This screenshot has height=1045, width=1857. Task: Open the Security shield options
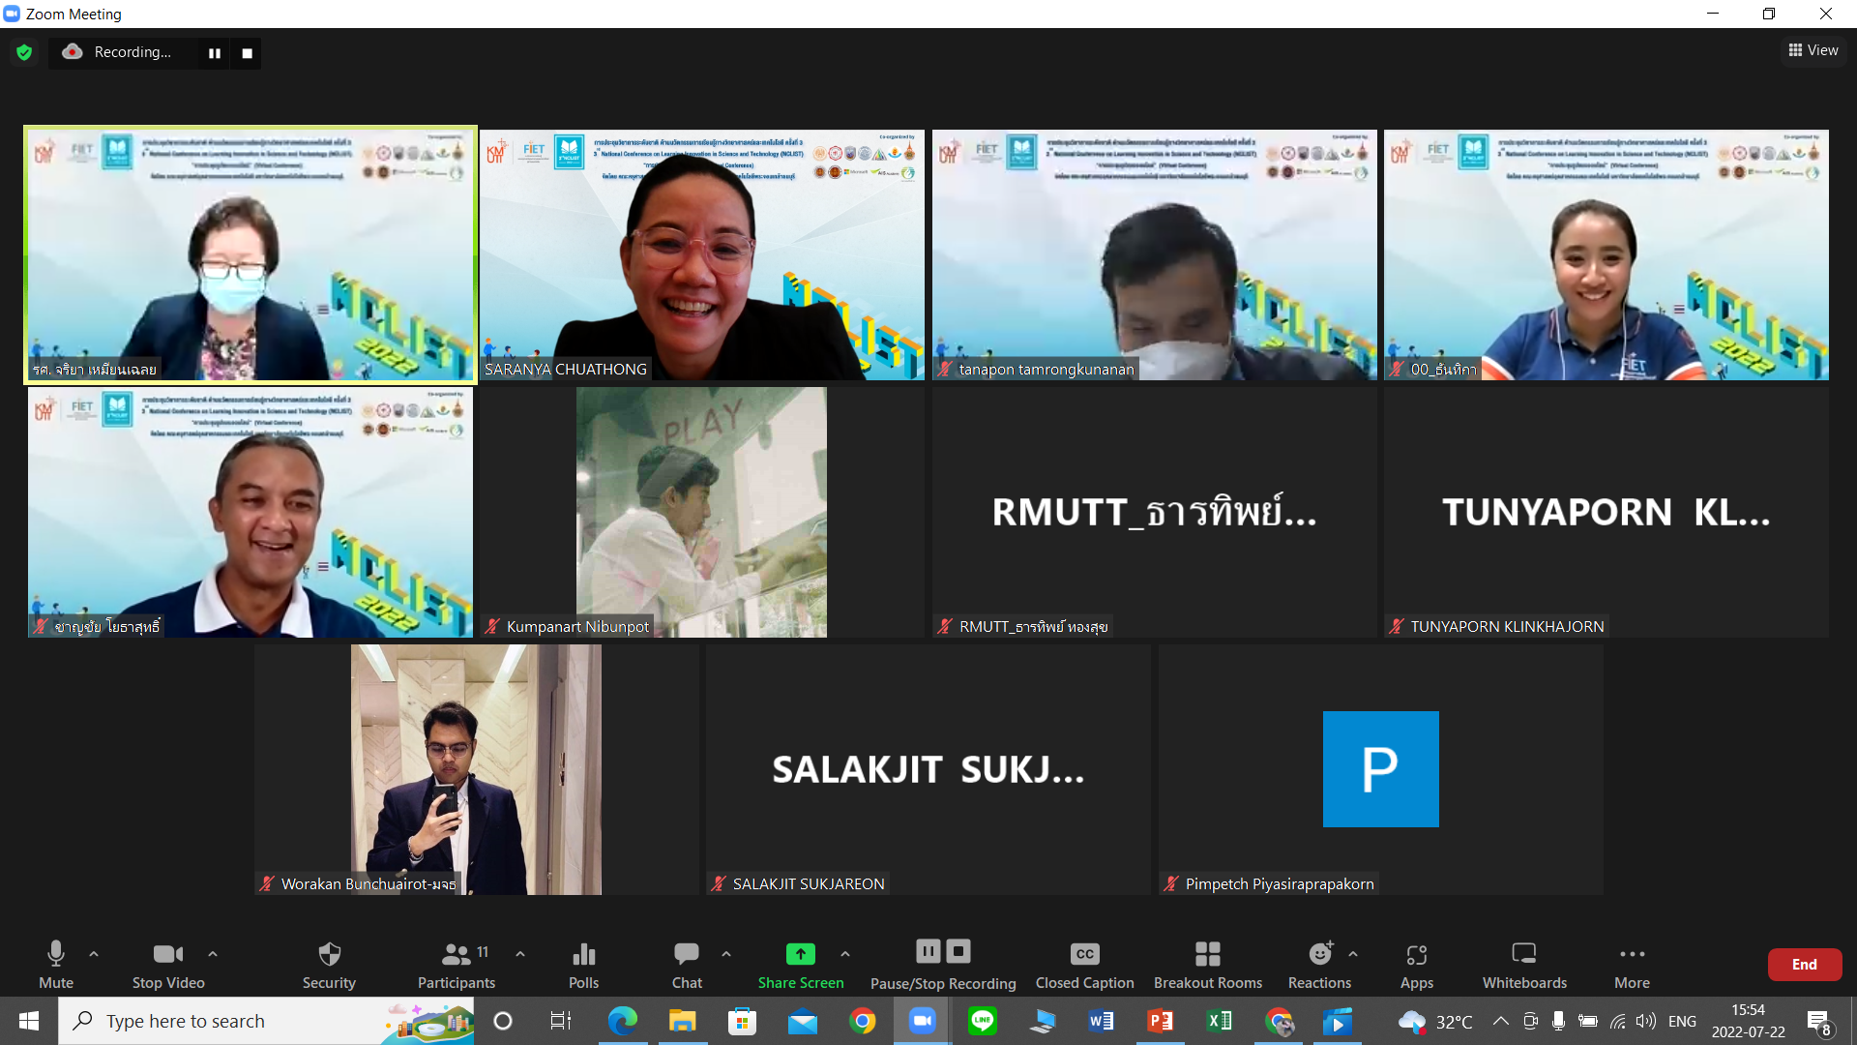point(329,965)
